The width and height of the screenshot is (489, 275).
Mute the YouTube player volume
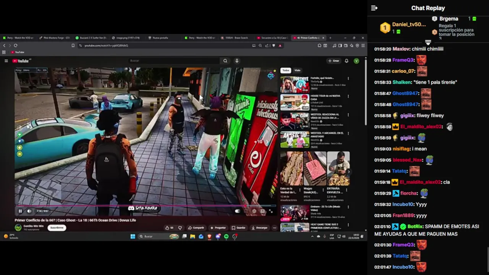coord(29,211)
